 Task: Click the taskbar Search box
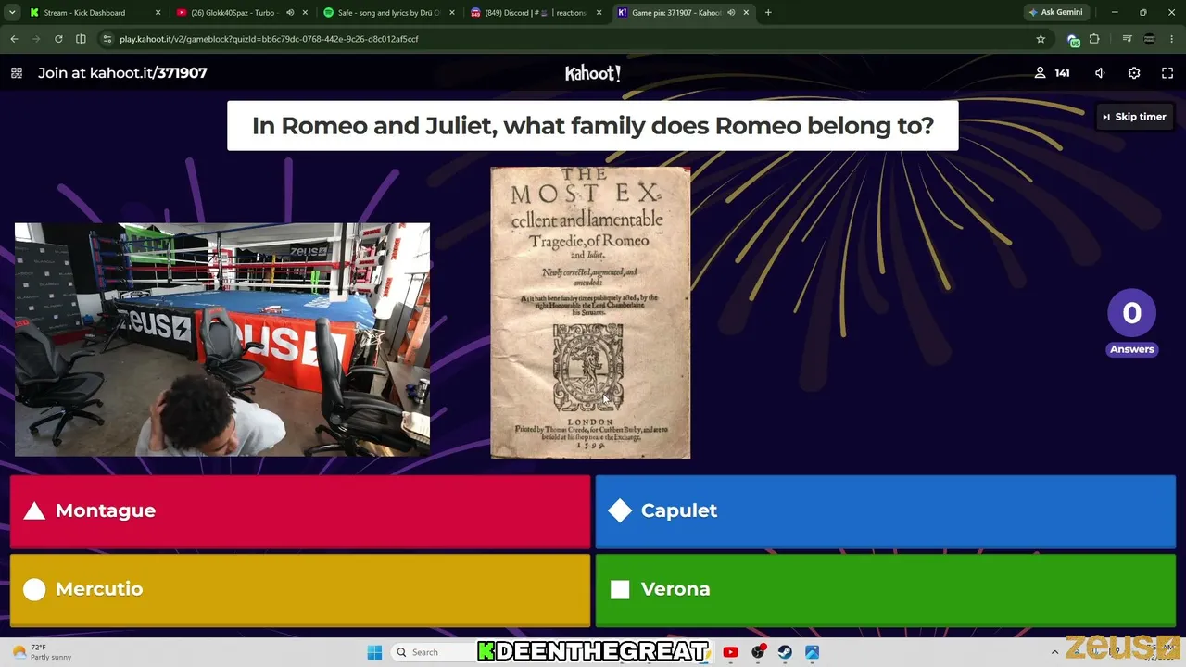pyautogui.click(x=433, y=652)
